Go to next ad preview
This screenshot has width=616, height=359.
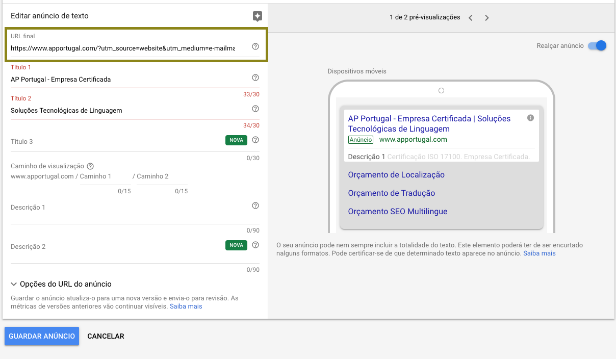click(486, 18)
